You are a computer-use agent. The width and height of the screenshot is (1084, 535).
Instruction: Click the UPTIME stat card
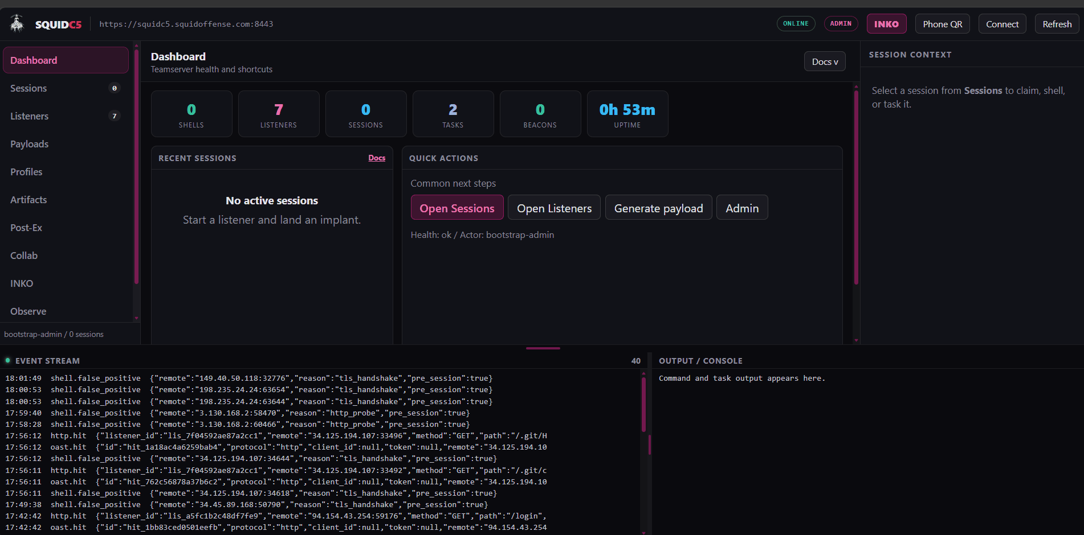(627, 114)
